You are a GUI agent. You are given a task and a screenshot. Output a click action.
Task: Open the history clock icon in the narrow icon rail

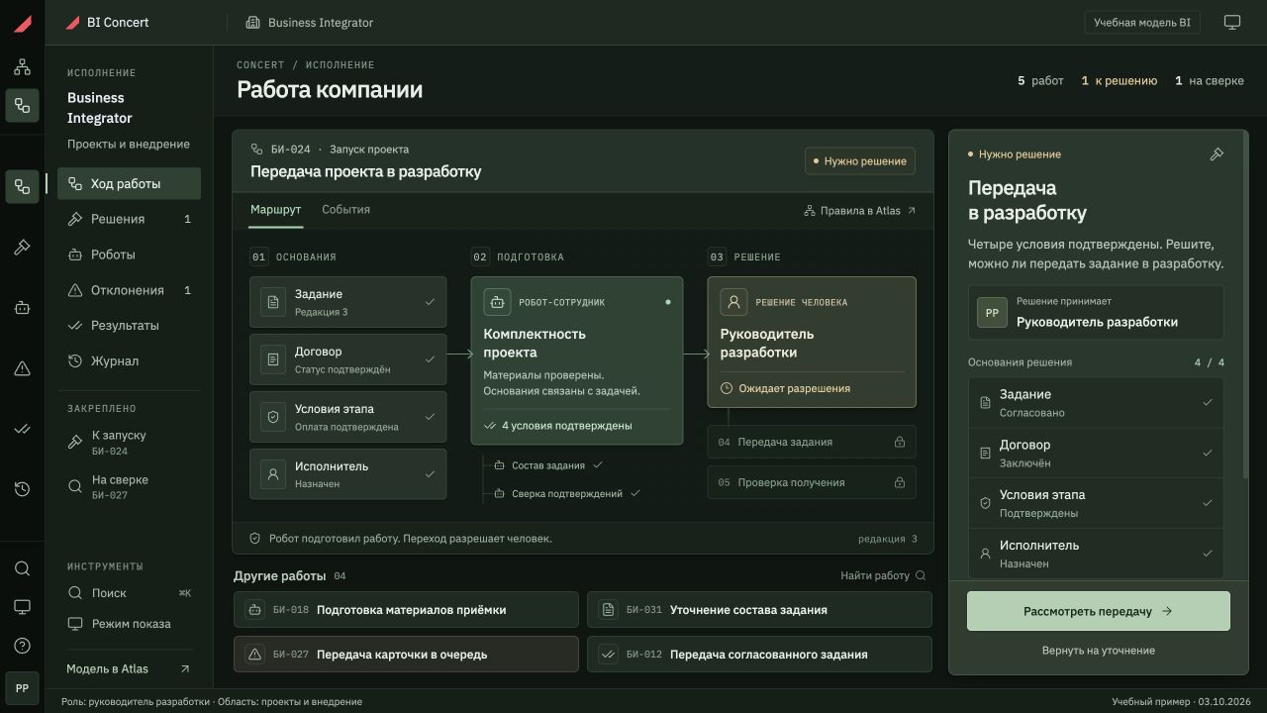tap(22, 489)
